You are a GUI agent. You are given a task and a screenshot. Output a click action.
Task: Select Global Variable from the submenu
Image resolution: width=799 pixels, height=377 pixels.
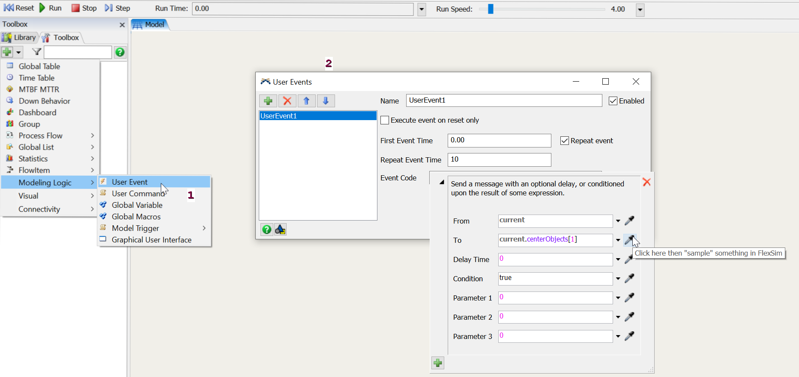(137, 205)
